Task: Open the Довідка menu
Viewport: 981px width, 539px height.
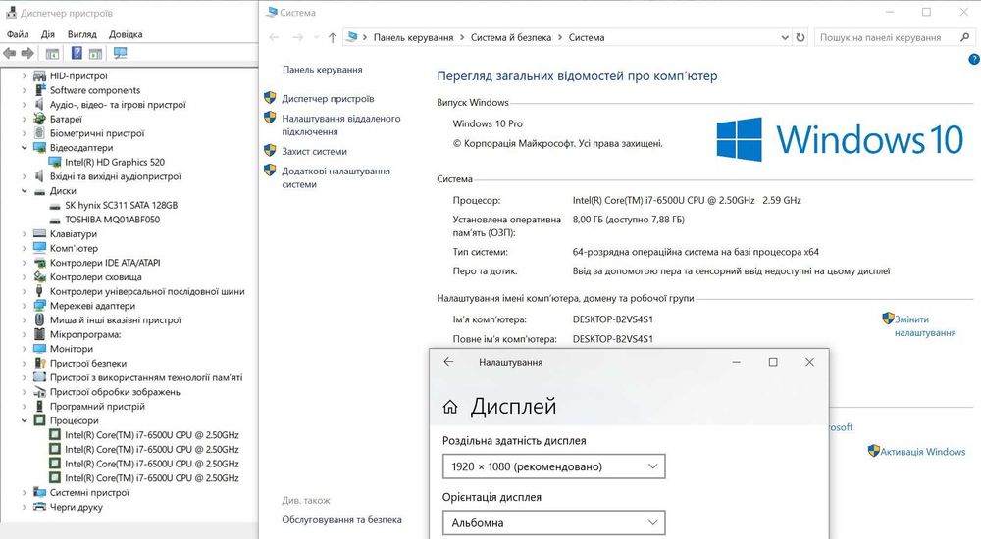Action: tap(126, 34)
